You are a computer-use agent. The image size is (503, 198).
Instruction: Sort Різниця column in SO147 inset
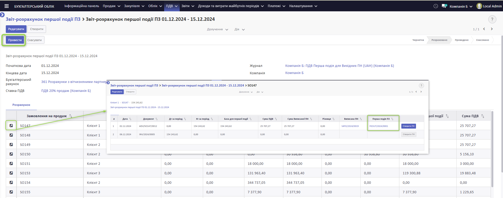coord(333,119)
